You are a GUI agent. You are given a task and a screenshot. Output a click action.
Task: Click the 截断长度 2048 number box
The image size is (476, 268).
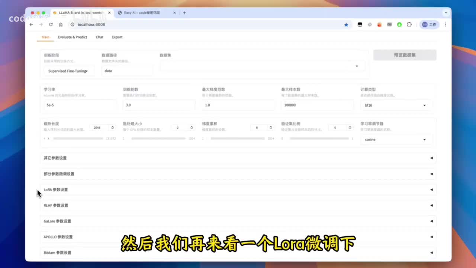[99, 127]
